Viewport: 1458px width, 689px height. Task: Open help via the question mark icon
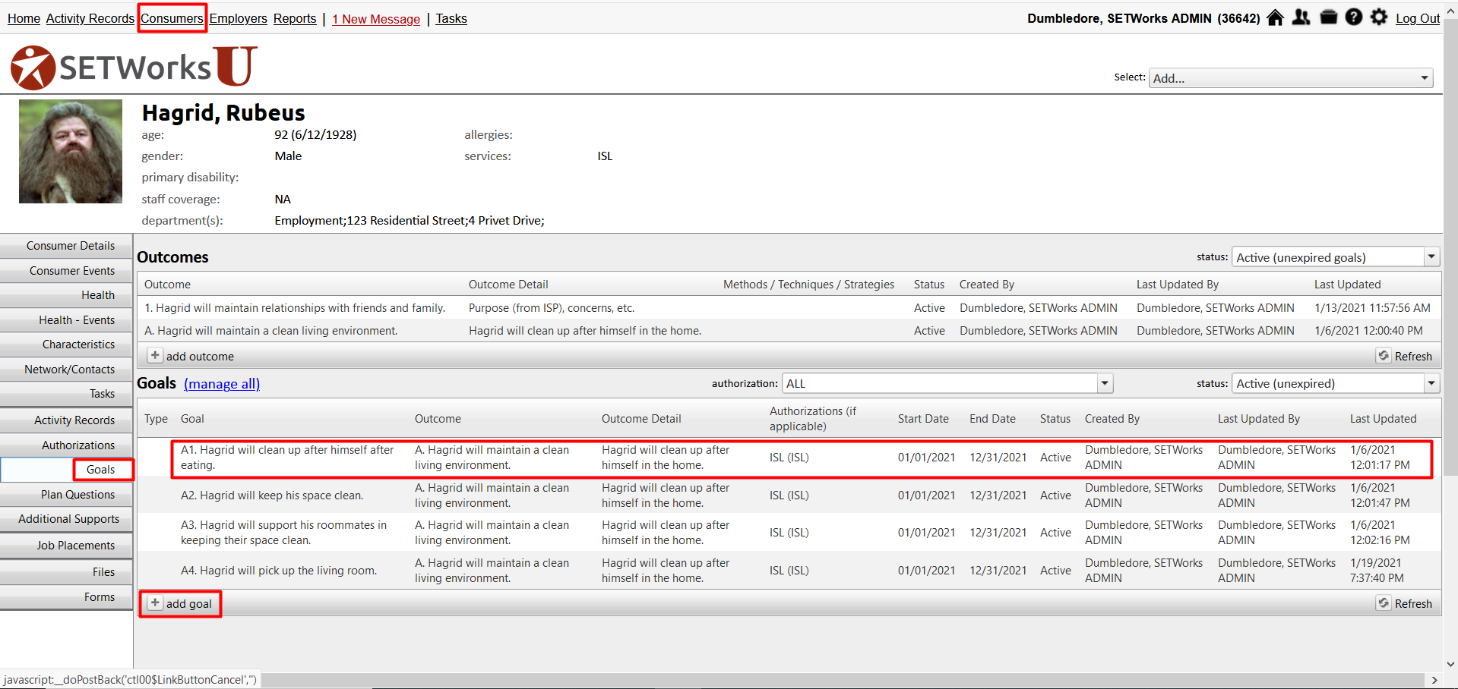click(1353, 17)
